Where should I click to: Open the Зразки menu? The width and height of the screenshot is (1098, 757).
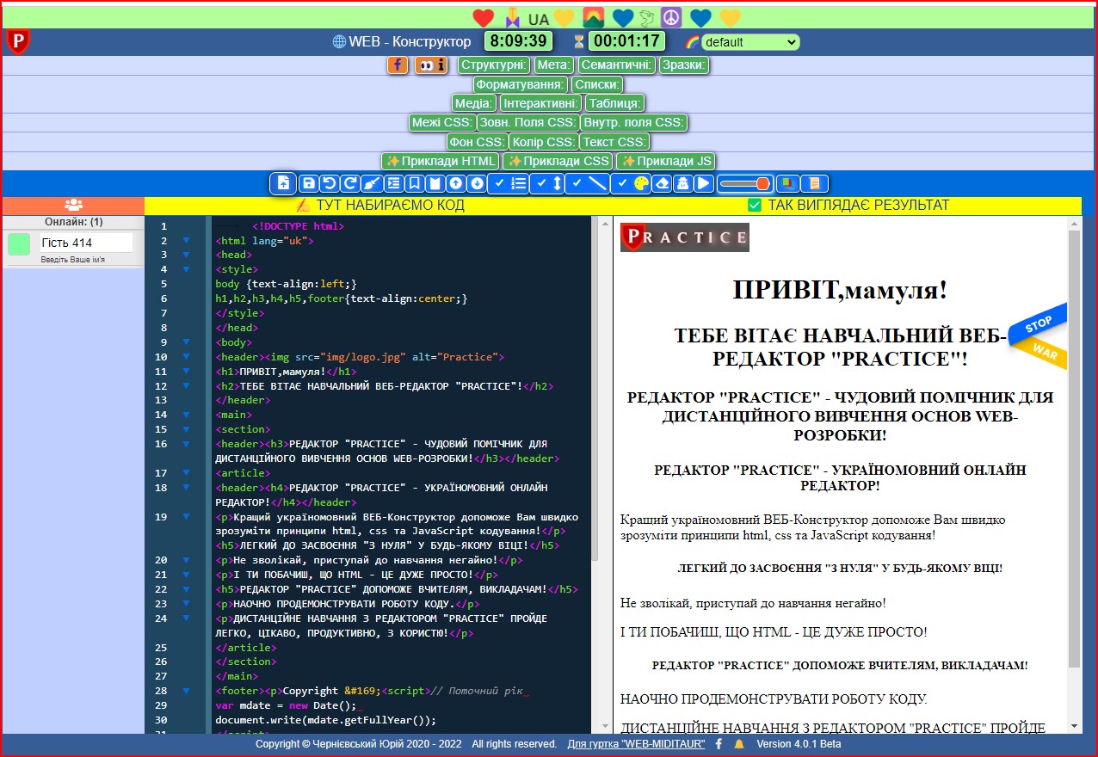[x=684, y=65]
